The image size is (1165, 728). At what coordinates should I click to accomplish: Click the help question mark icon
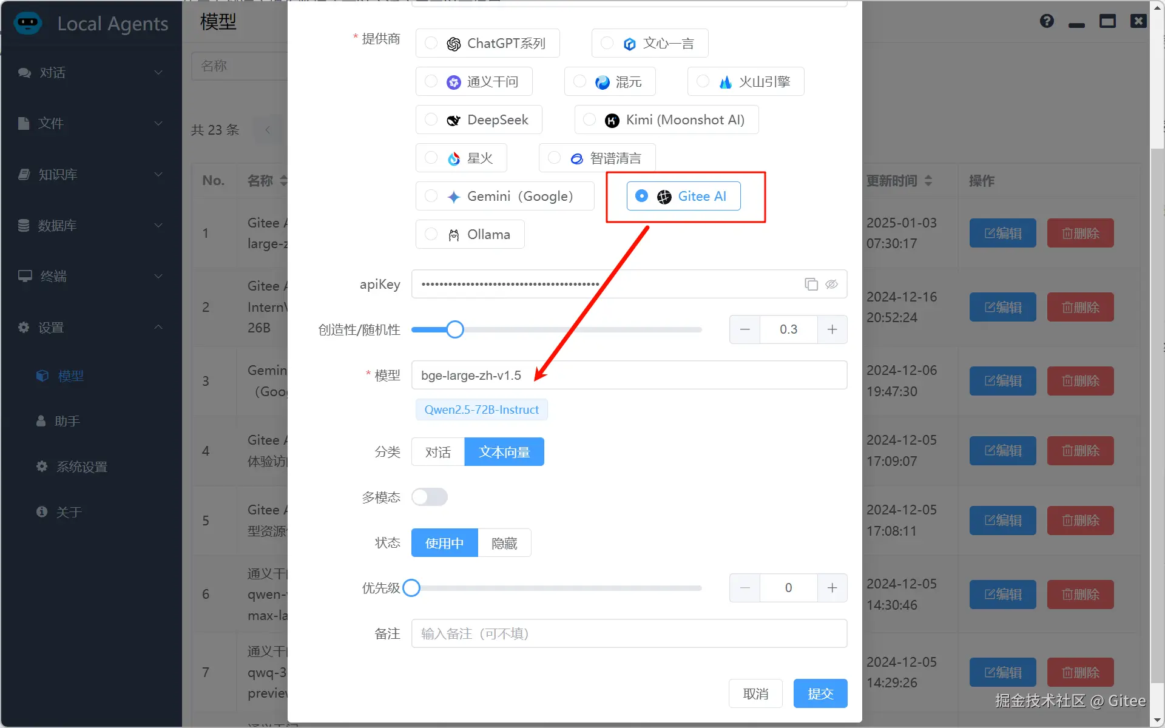(1047, 21)
